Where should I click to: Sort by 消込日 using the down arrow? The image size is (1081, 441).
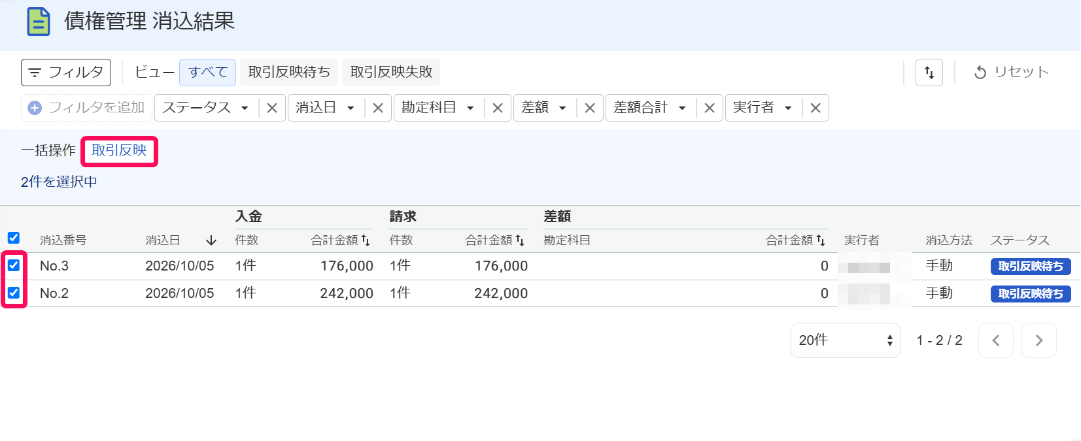[x=211, y=240]
